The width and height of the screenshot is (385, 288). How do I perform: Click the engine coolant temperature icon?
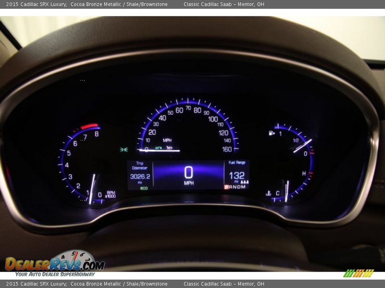point(268,192)
